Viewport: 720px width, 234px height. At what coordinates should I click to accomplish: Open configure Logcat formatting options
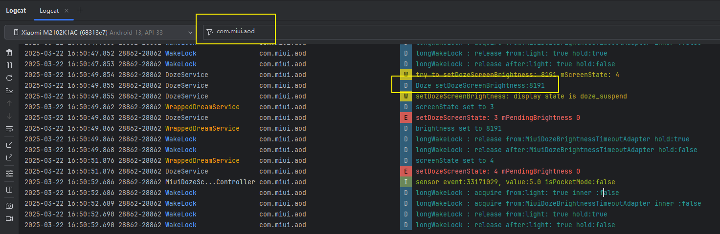coord(9,174)
